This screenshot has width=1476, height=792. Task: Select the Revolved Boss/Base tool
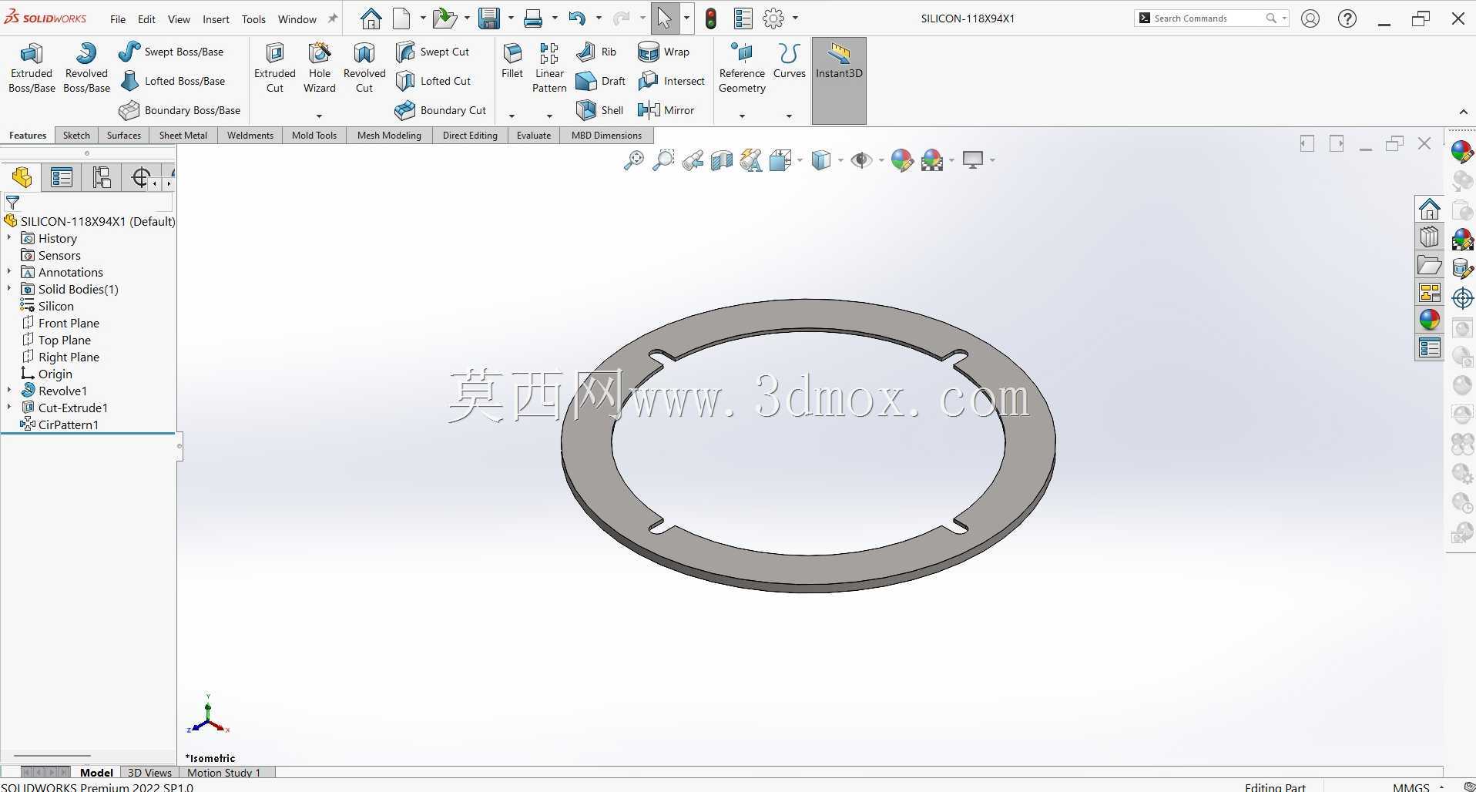point(86,68)
